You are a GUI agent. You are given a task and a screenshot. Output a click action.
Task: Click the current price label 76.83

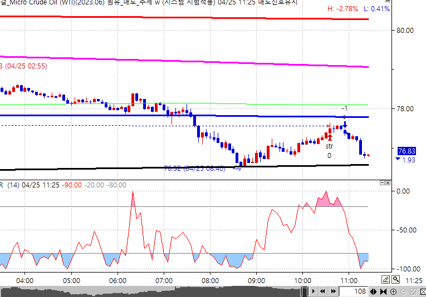point(407,151)
